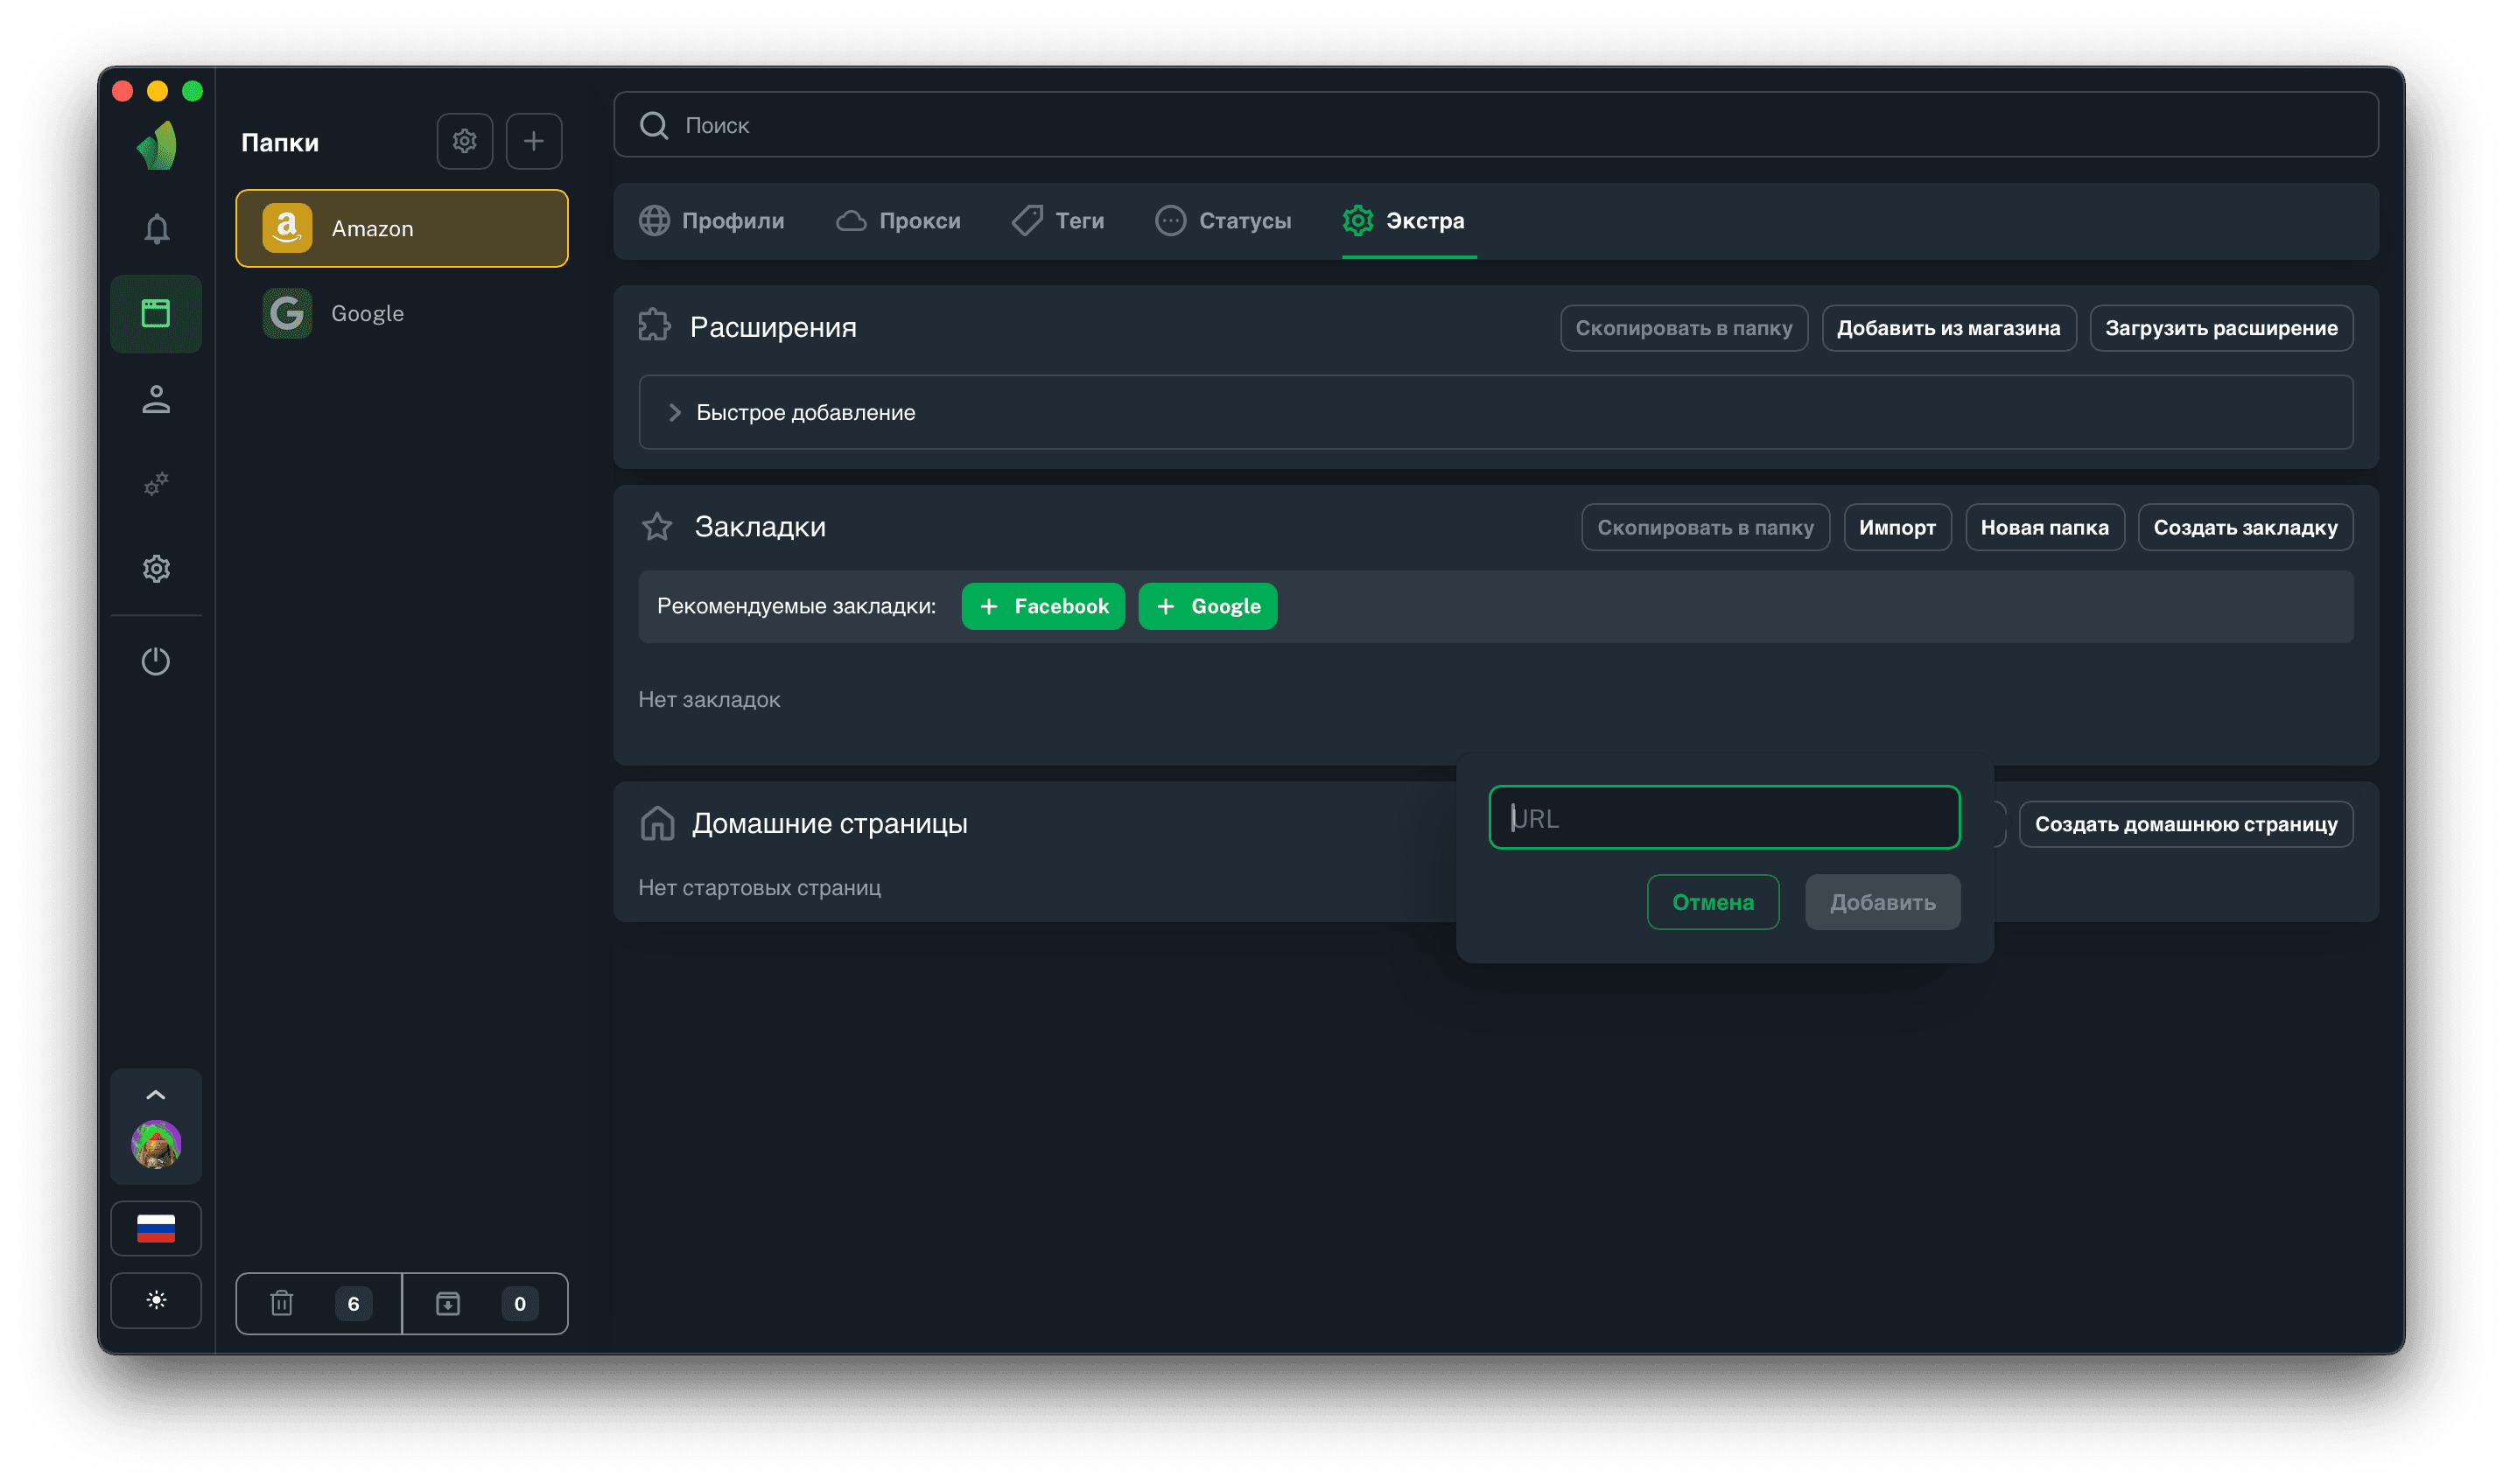Click the power icon in sidebar

pos(156,661)
